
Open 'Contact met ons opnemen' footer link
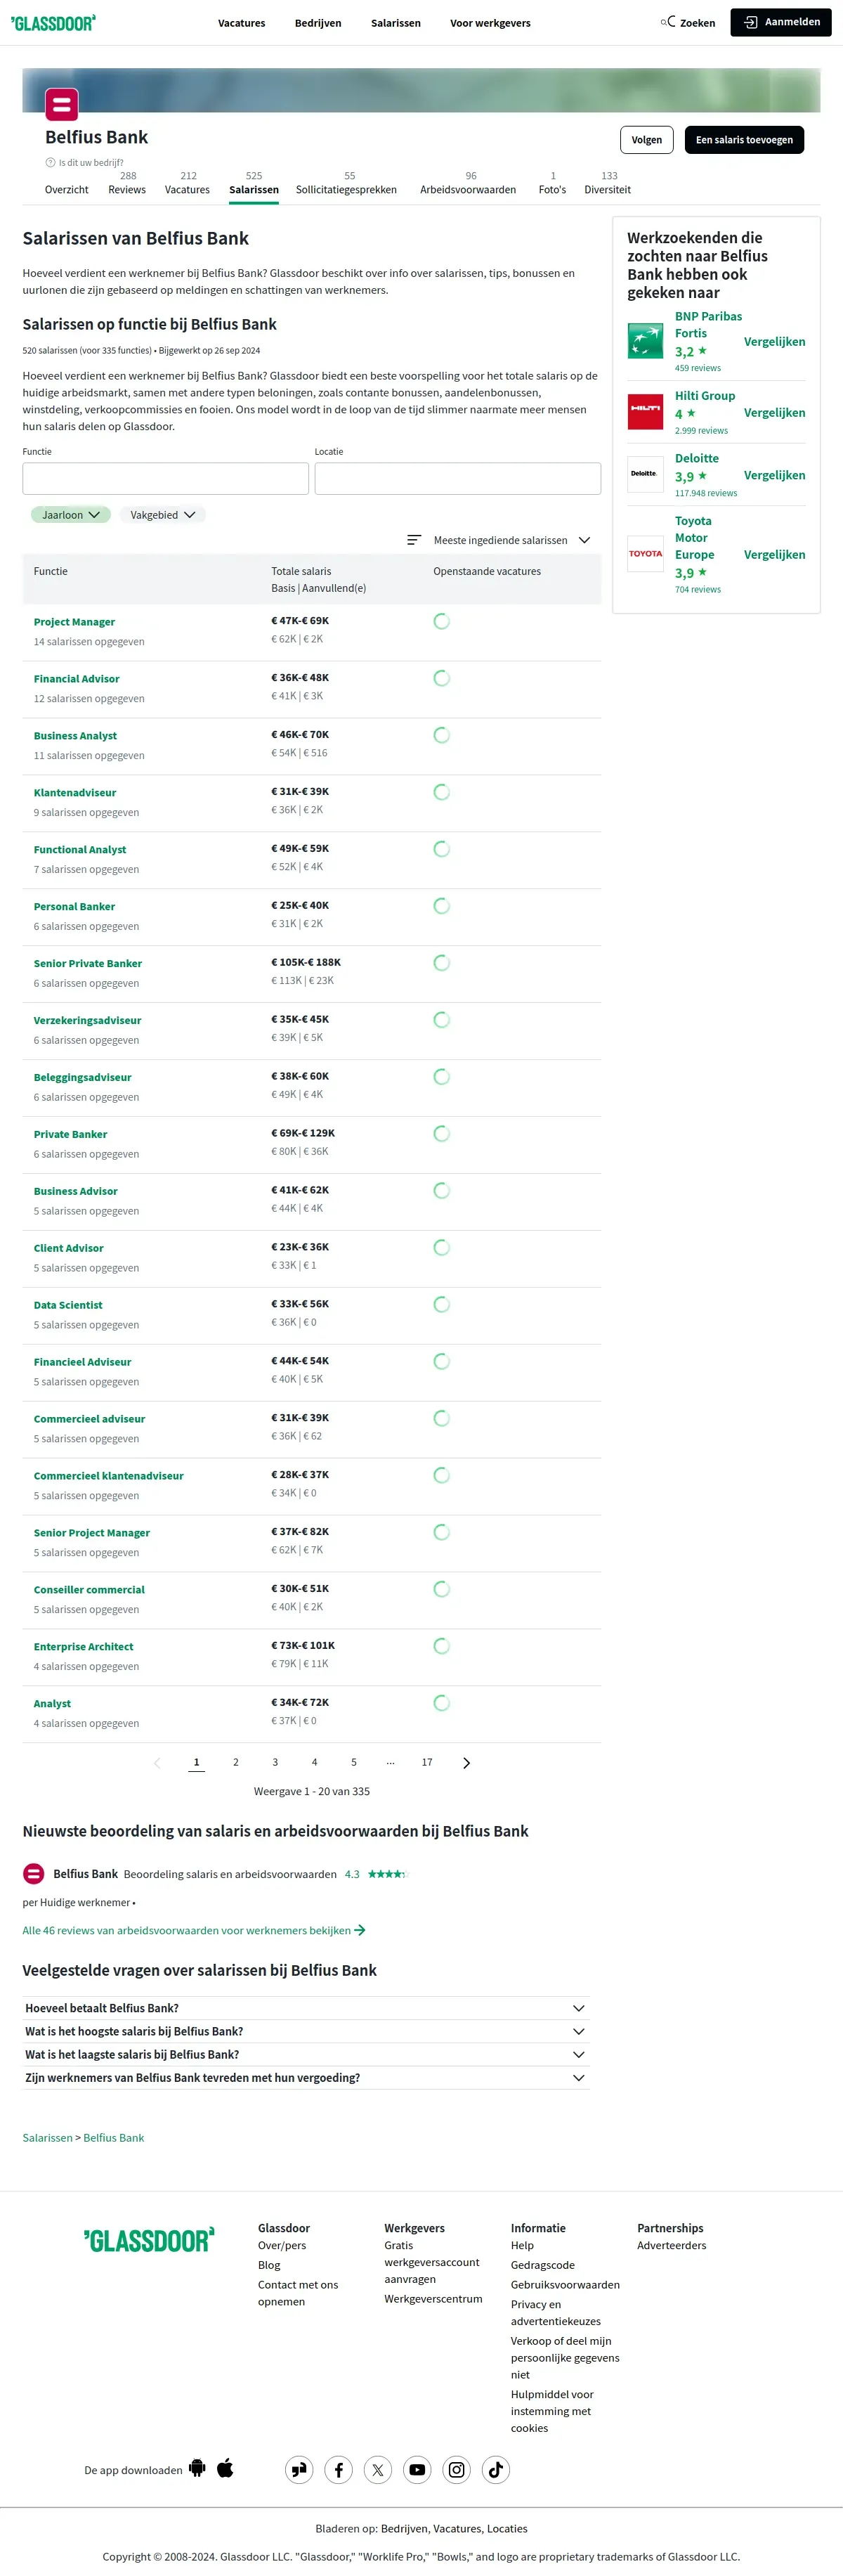pyautogui.click(x=298, y=2292)
